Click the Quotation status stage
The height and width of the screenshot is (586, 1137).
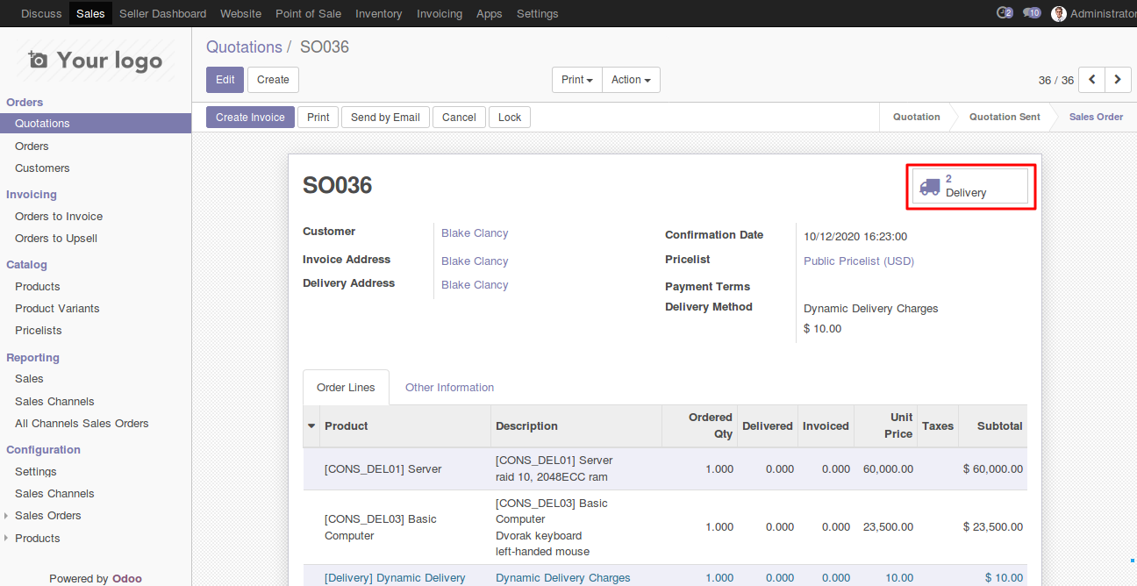tap(916, 117)
